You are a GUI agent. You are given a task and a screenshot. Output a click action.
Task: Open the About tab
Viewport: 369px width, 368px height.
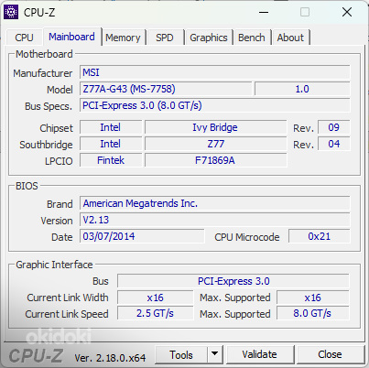click(x=290, y=38)
